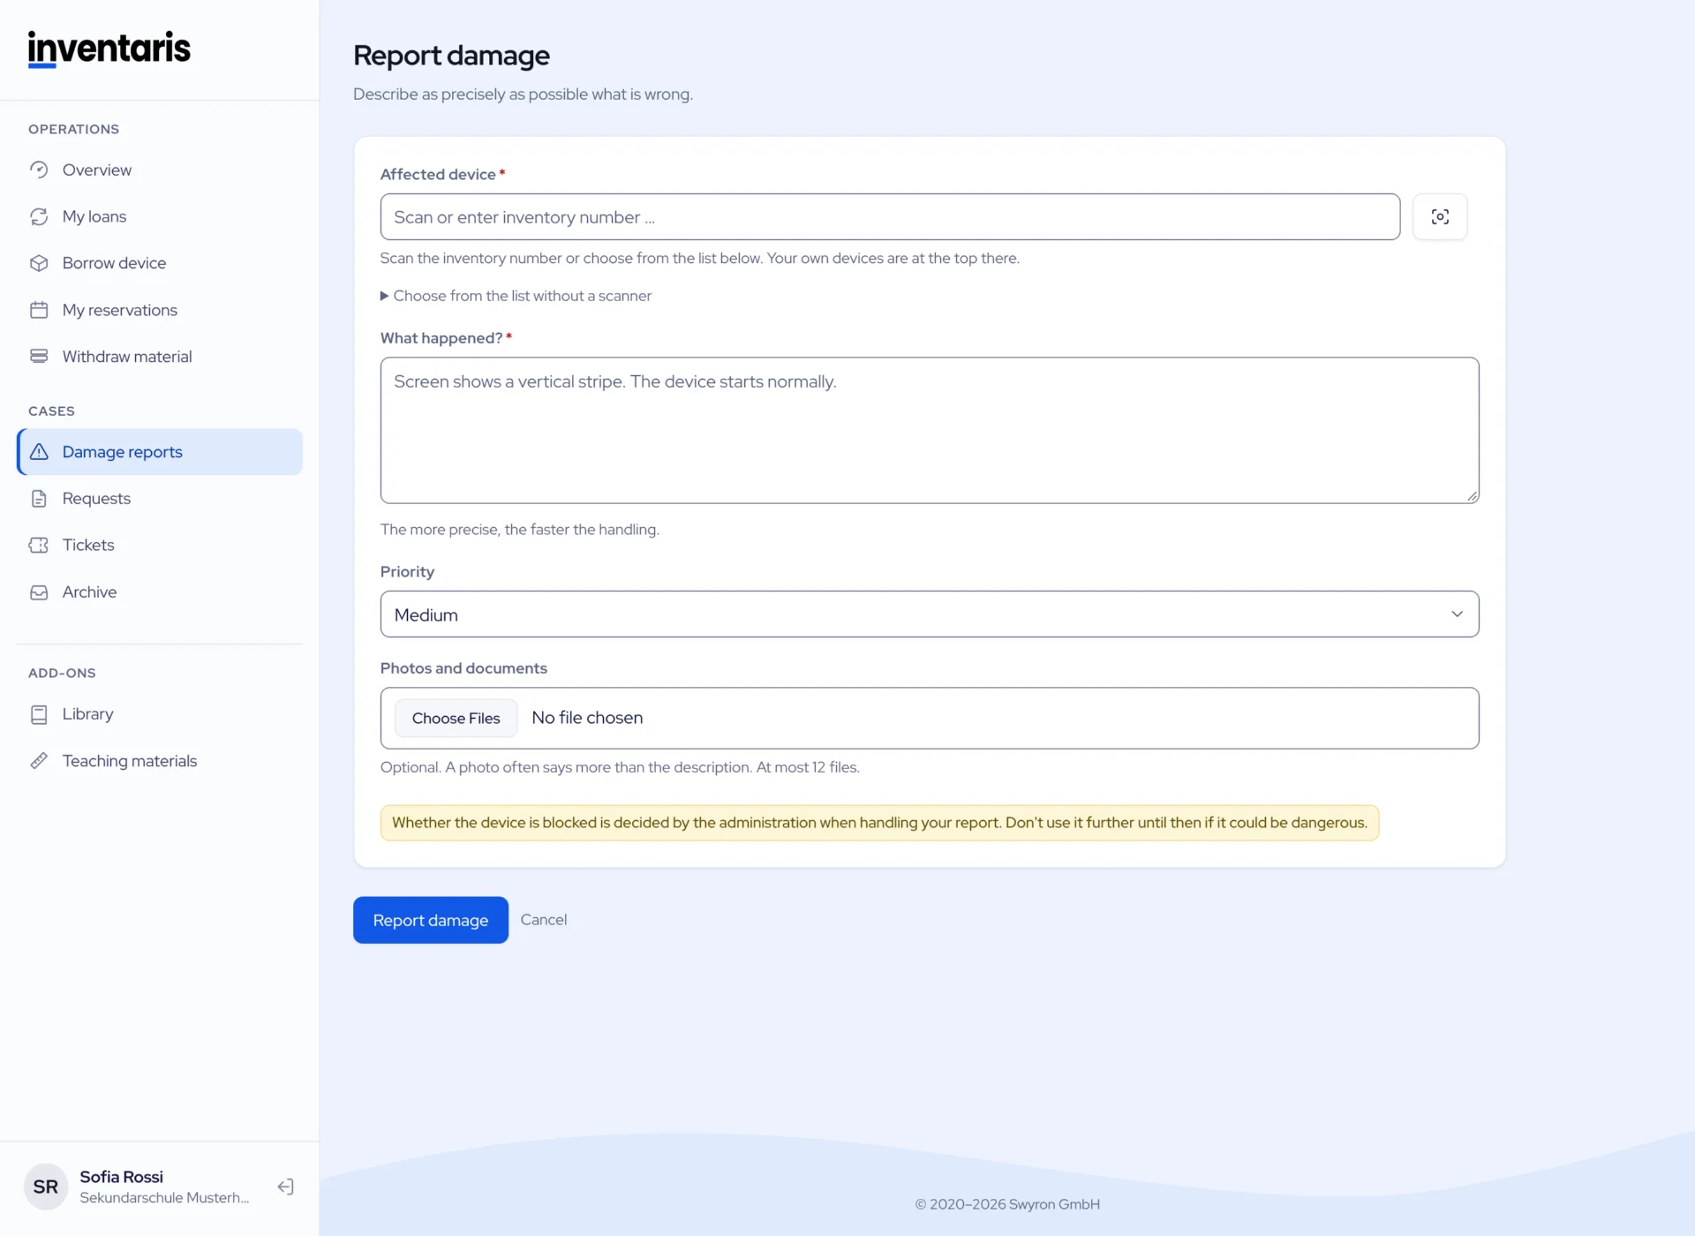
Task: Open Overview in the sidebar
Action: [160, 170]
